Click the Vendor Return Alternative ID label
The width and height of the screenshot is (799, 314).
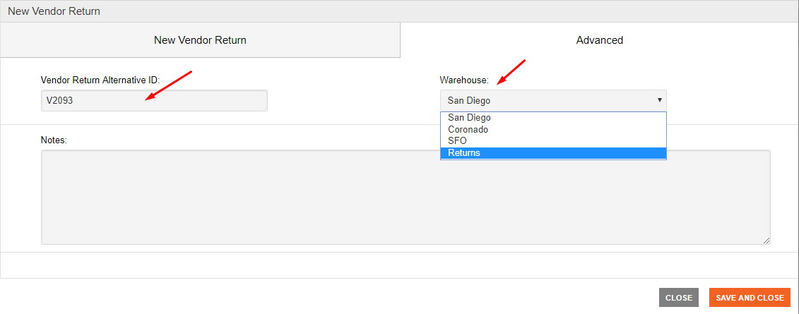[100, 80]
